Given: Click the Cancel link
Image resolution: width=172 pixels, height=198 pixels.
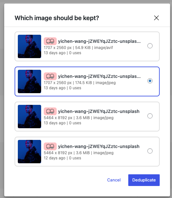Looking at the screenshot, I should 114,180.
